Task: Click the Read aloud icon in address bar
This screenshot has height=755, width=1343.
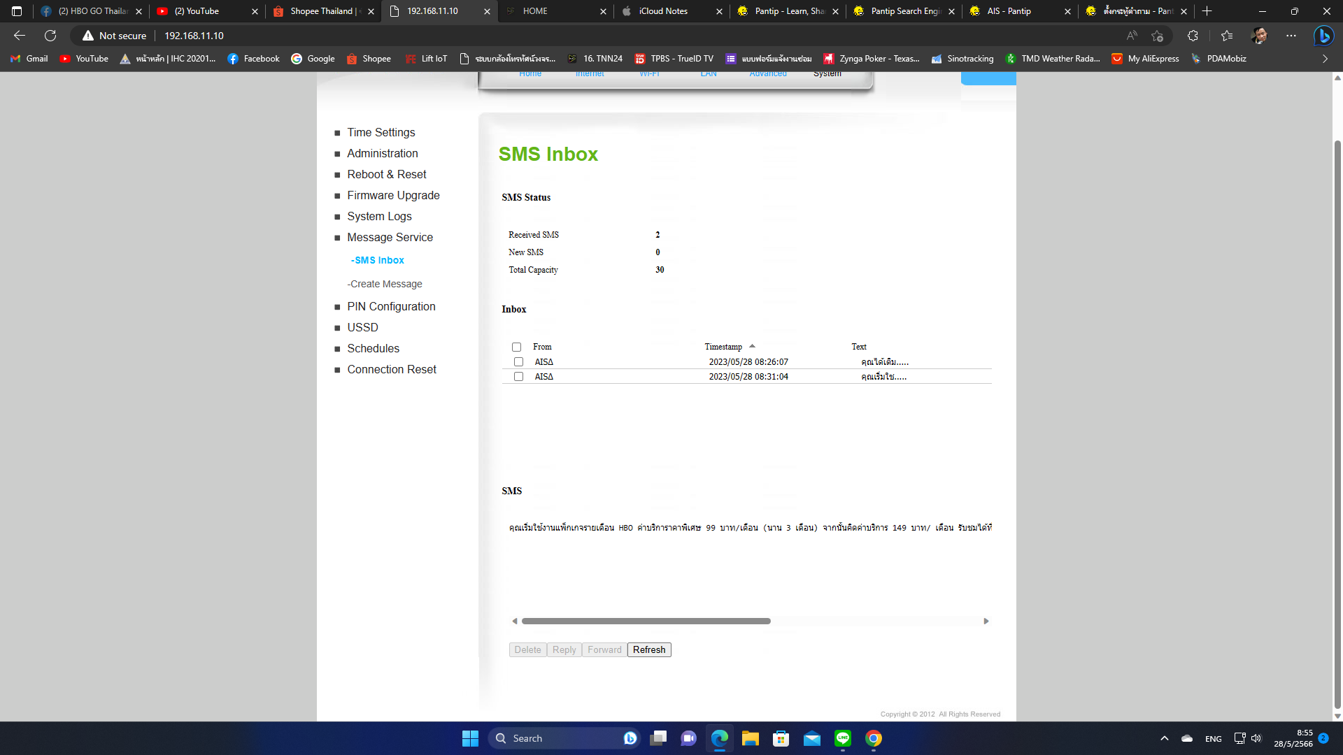Action: click(x=1132, y=36)
